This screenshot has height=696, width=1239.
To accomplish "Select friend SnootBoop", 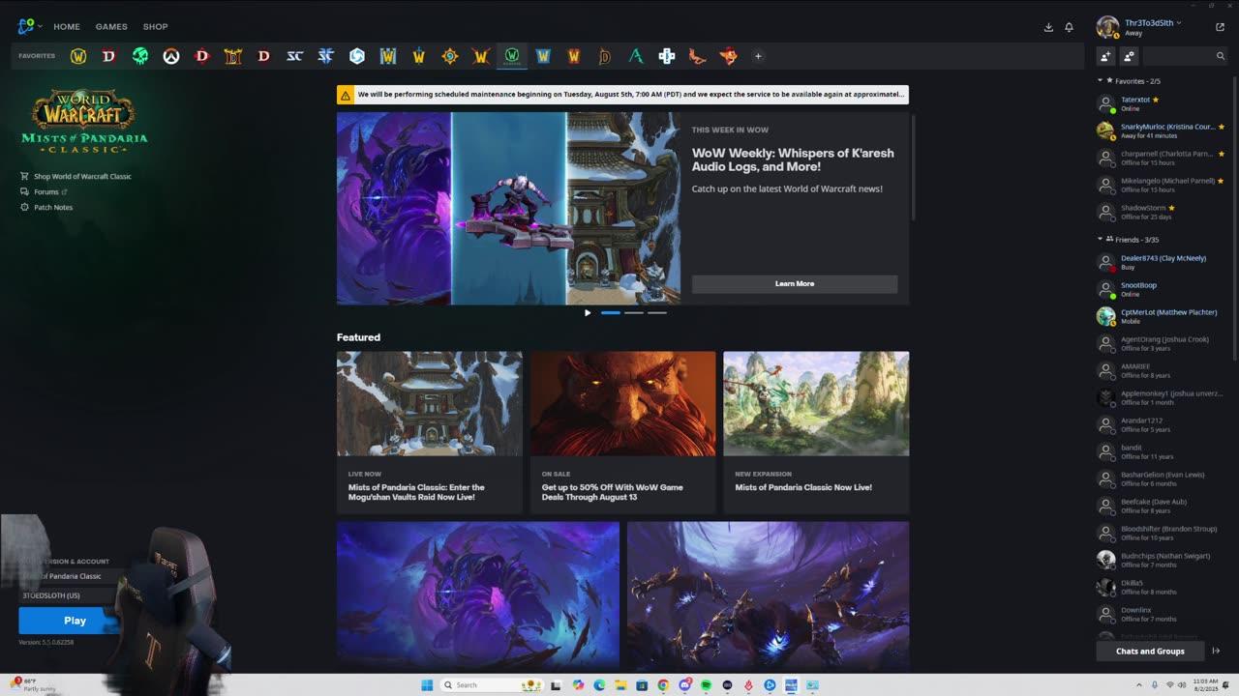I will 1162,289.
